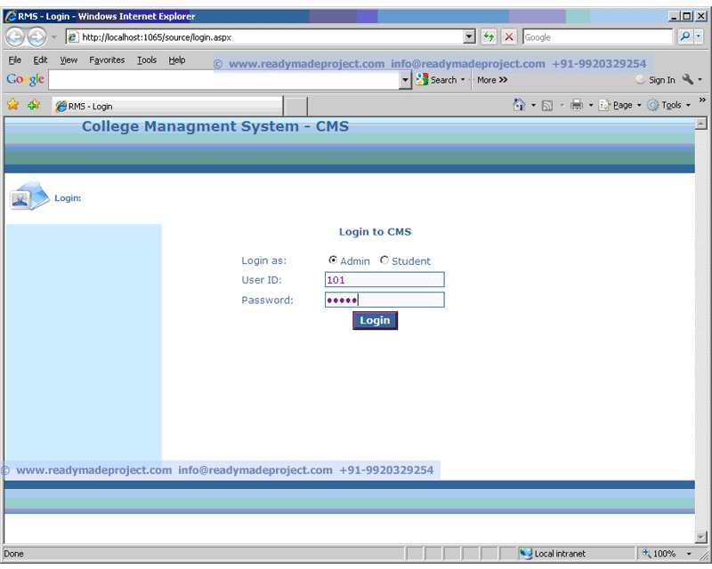
Task: Click the Google toolbar search field
Action: (x=224, y=80)
